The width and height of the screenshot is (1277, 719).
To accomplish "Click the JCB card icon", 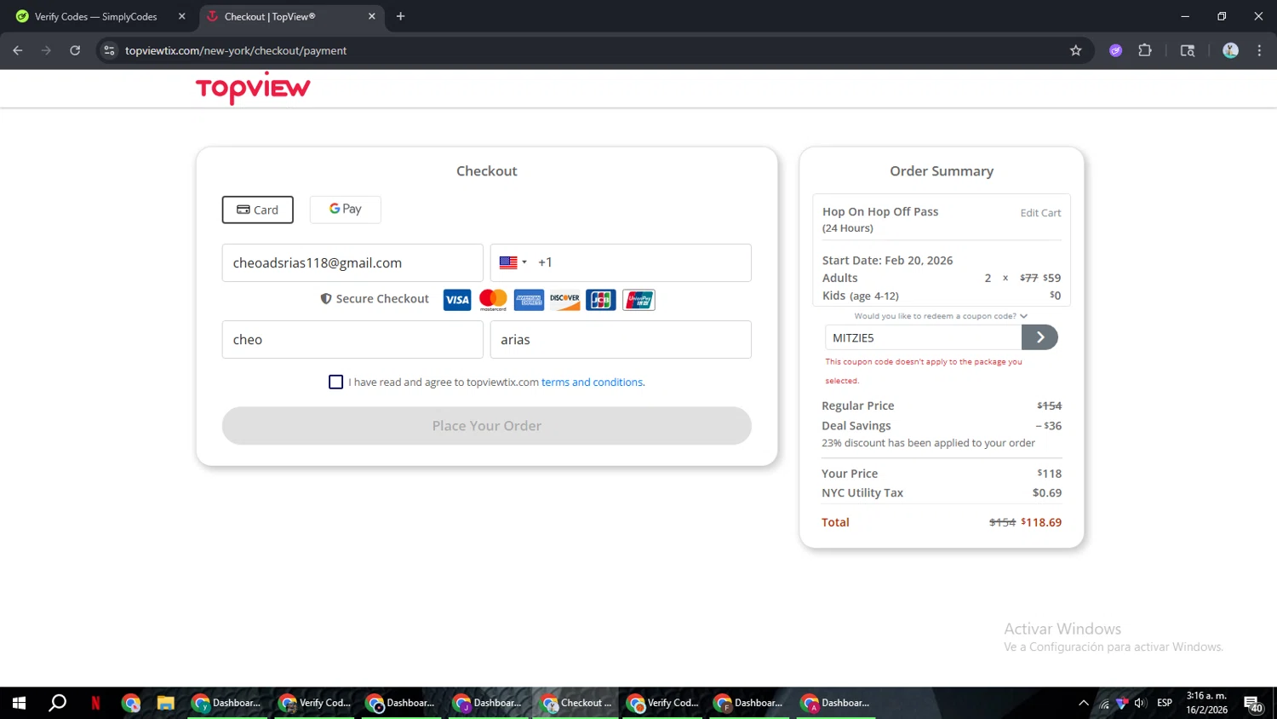I will coord(601,300).
